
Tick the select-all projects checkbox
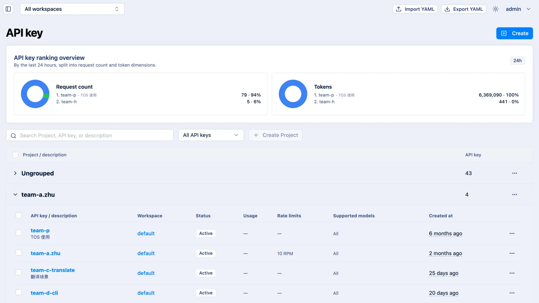click(15, 155)
